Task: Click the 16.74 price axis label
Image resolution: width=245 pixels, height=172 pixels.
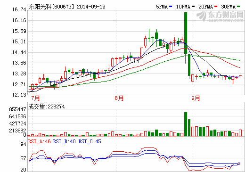Action: 19,10
